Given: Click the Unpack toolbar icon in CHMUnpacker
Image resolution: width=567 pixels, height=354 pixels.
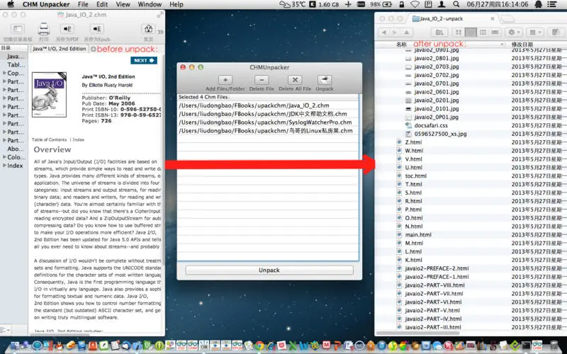Looking at the screenshot, I should coord(325,80).
